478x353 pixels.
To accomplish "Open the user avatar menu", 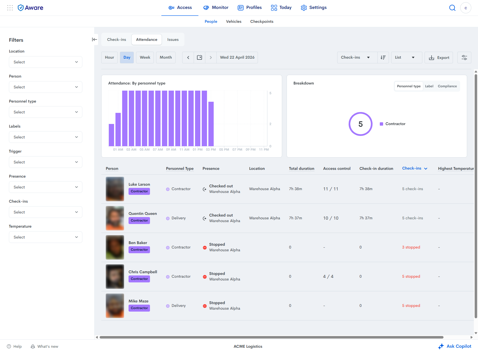I will [x=465, y=8].
